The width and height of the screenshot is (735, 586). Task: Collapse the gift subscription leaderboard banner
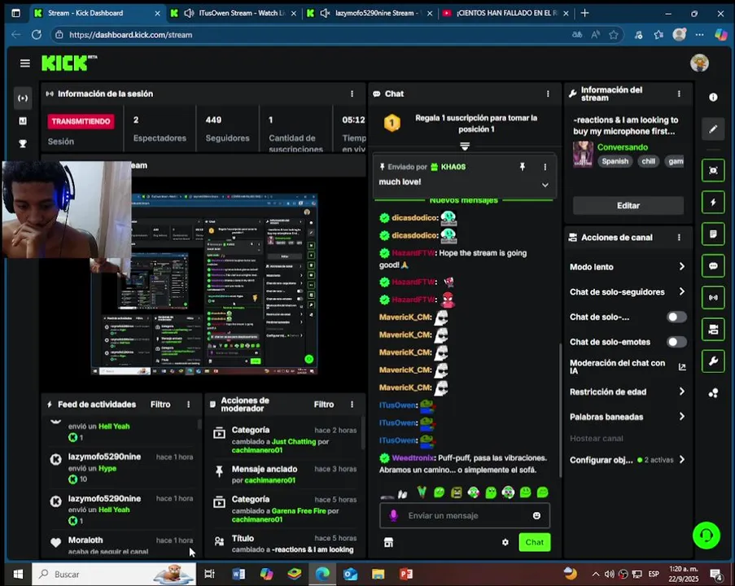(465, 146)
